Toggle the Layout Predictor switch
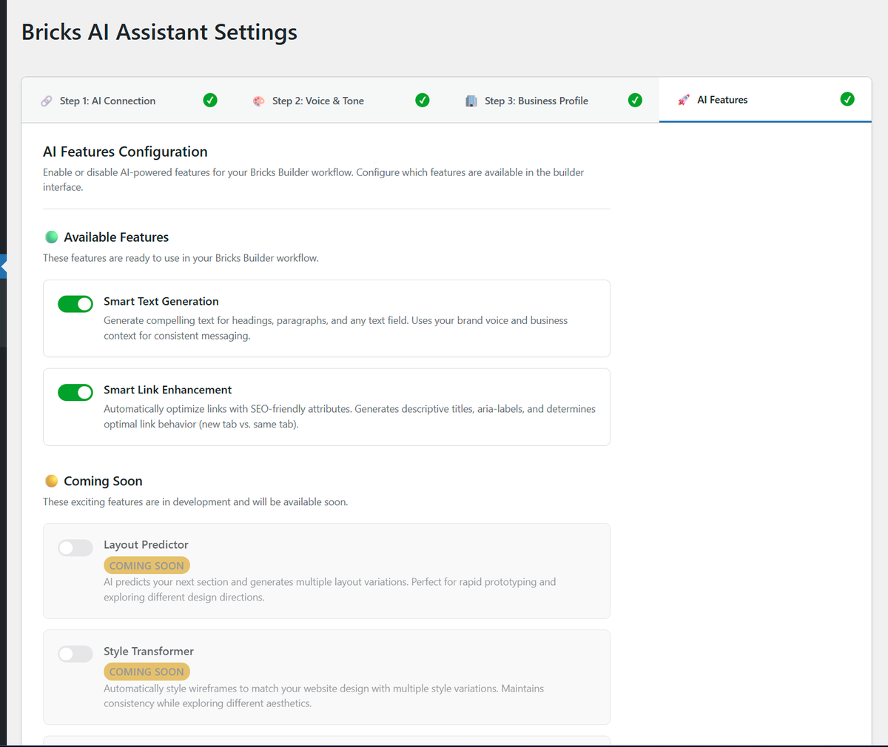 [75, 547]
